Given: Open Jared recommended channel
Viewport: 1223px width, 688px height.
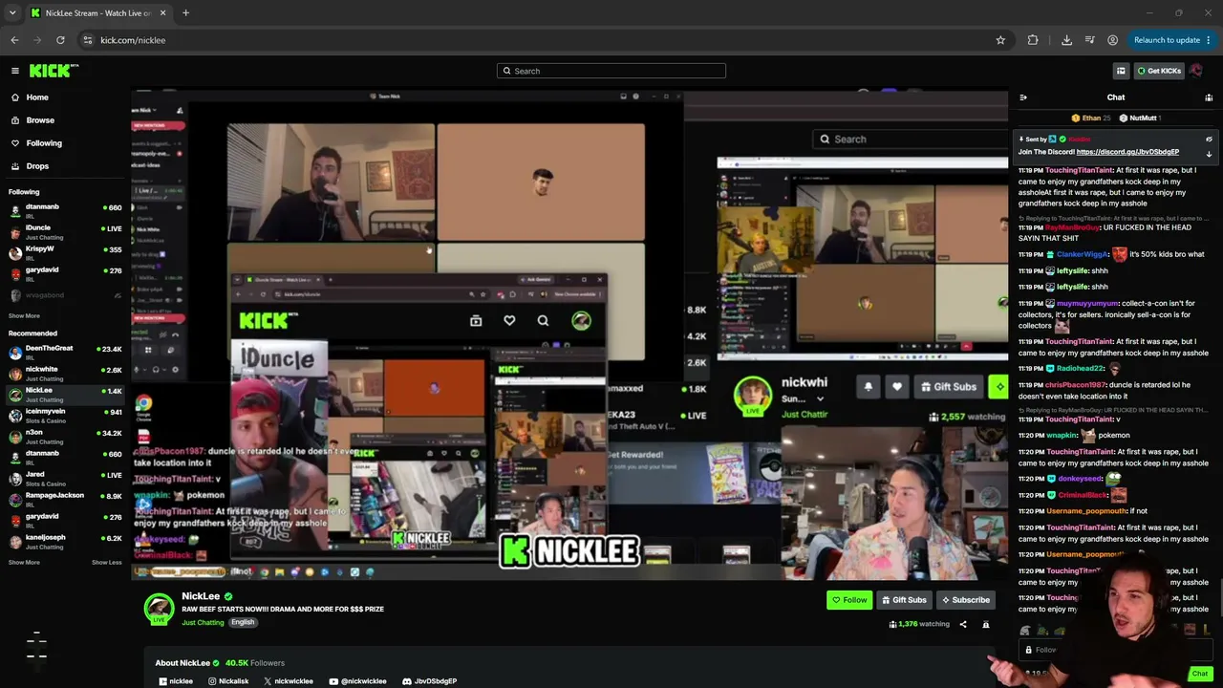Looking at the screenshot, I should (x=65, y=479).
